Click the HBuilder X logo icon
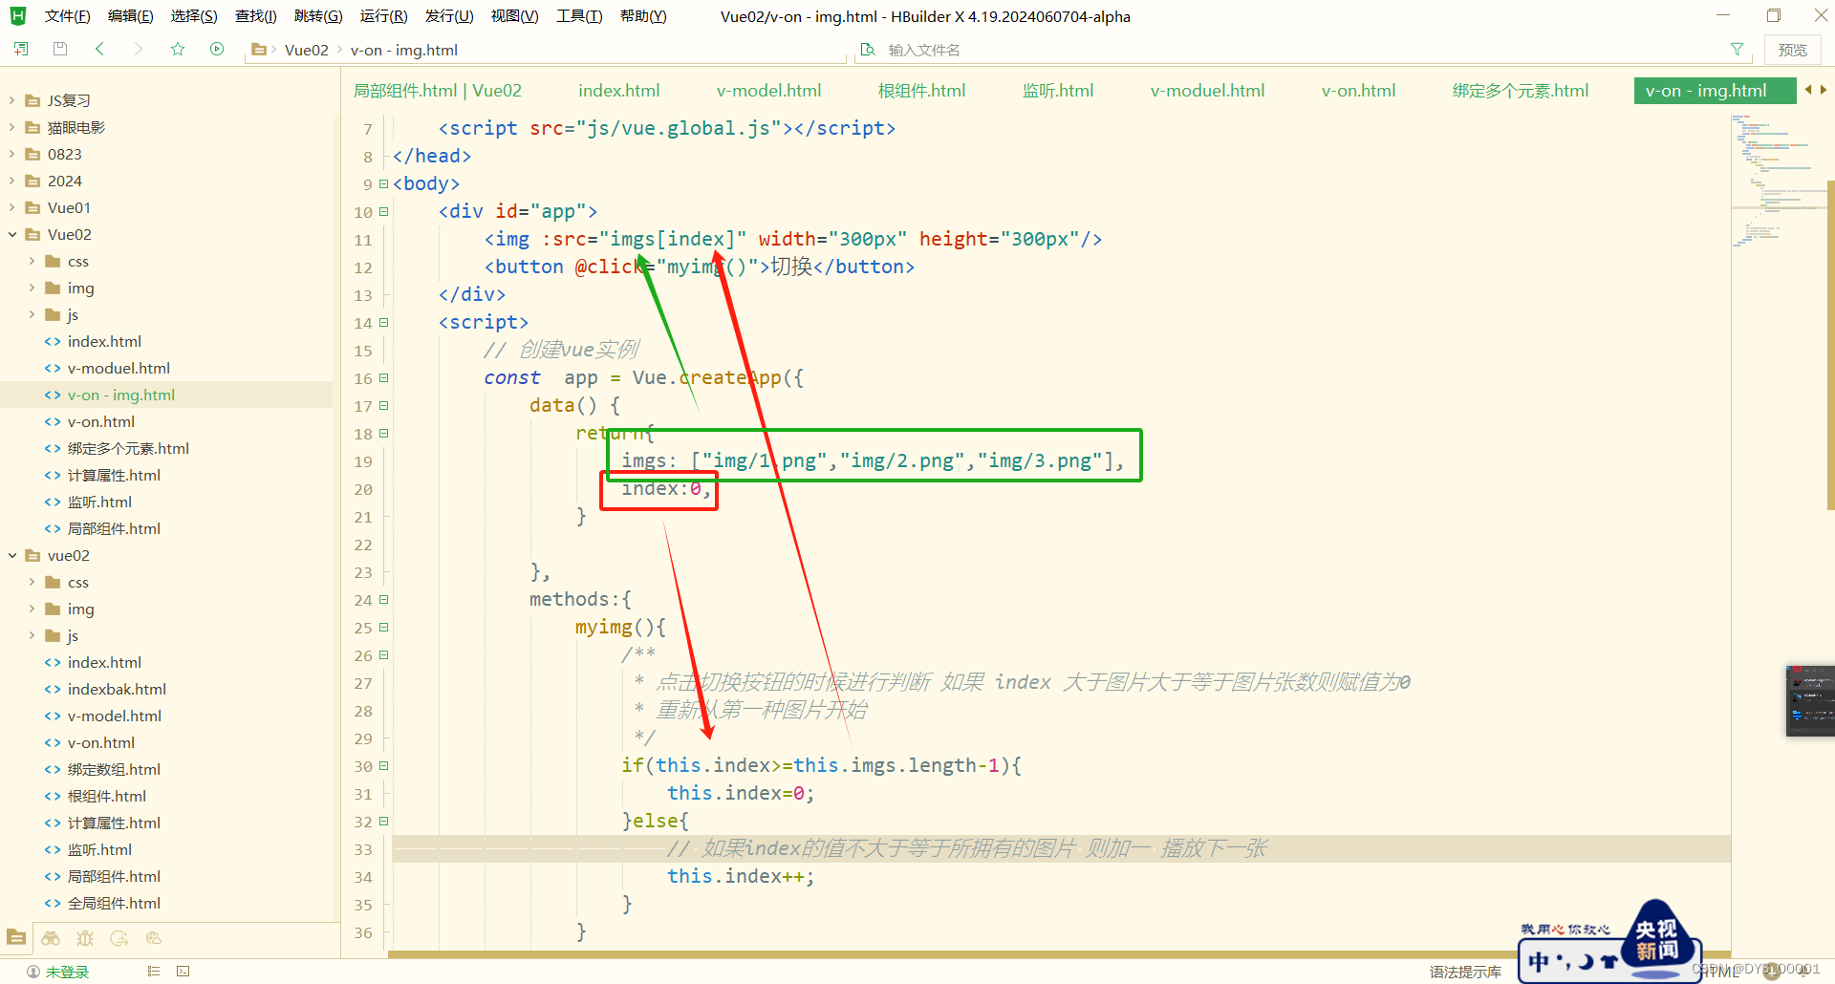 [18, 15]
